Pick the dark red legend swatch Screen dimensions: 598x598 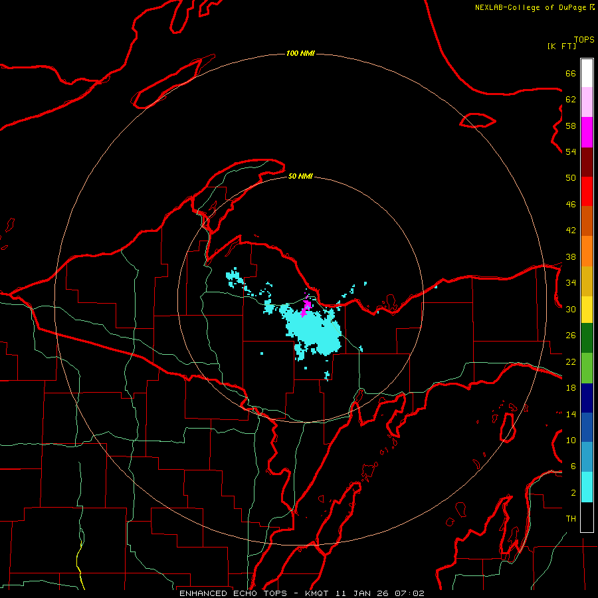(x=587, y=162)
